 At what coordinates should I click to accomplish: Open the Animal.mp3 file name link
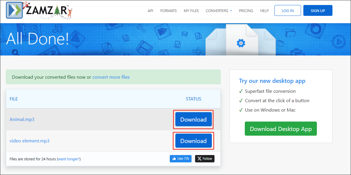click(x=22, y=119)
